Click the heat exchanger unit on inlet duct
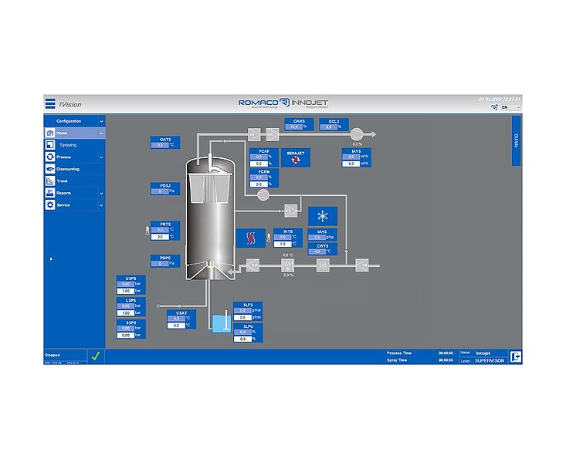The height and width of the screenshot is (459, 566). point(288,265)
